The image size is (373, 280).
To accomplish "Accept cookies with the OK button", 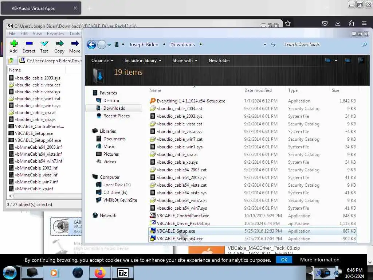I will point(284,260).
